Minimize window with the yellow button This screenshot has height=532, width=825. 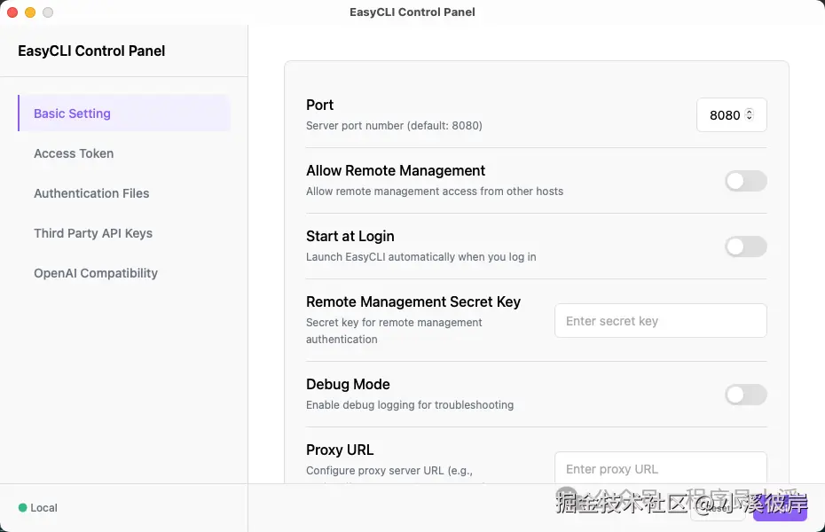(30, 12)
